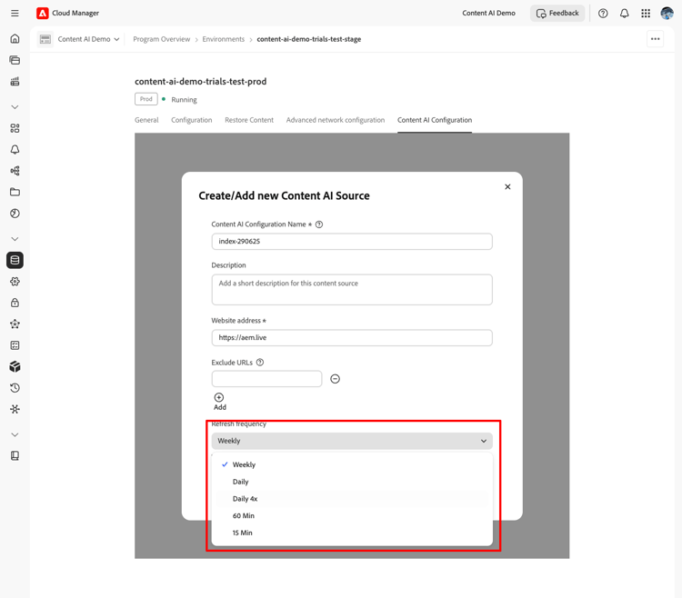
Task: Choose 60 Min refresh frequency
Action: 352,516
